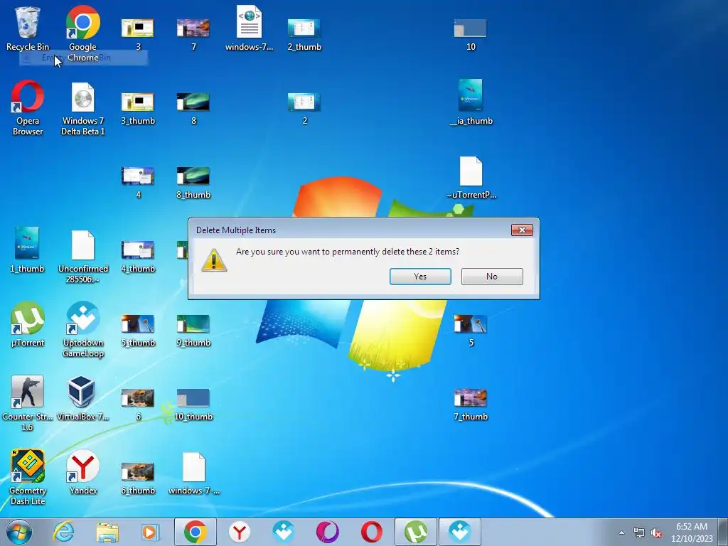Select the image file named 5
The height and width of the screenshot is (546, 728).
pyautogui.click(x=471, y=331)
